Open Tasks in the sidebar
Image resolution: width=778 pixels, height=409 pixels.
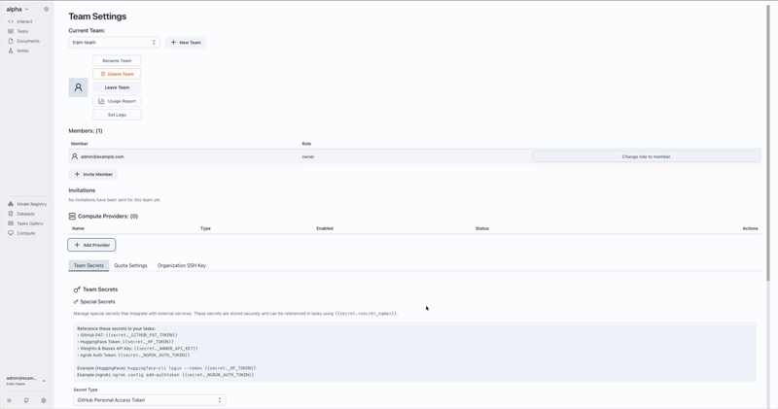click(x=22, y=31)
